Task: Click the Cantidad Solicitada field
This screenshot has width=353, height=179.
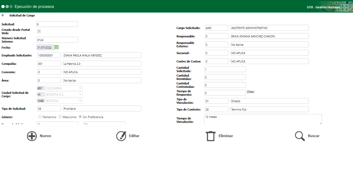Action: coord(225,69)
